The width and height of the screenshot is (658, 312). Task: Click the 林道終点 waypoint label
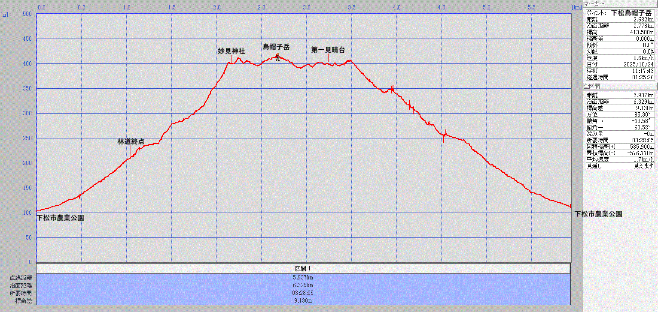(131, 141)
